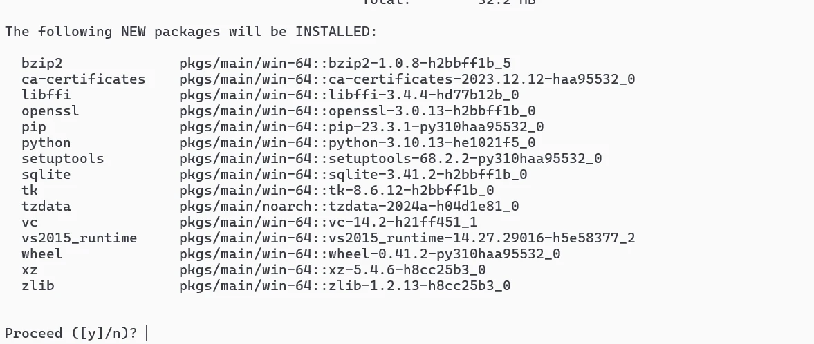Click the sqlite package name

(46, 175)
